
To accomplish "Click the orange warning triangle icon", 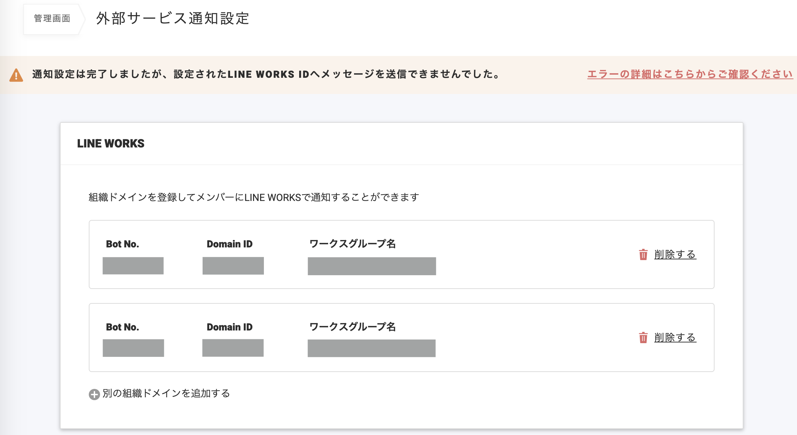I will pyautogui.click(x=16, y=75).
